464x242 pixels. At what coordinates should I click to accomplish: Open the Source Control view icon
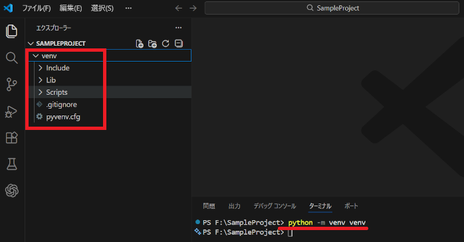pyautogui.click(x=11, y=84)
